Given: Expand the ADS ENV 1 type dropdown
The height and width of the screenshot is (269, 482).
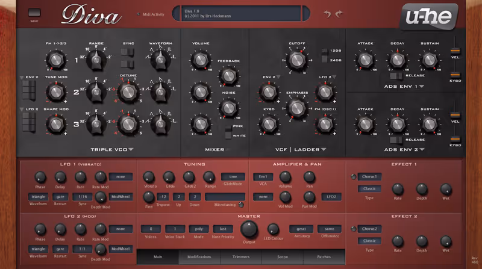Looking at the screenshot, I should point(422,86).
